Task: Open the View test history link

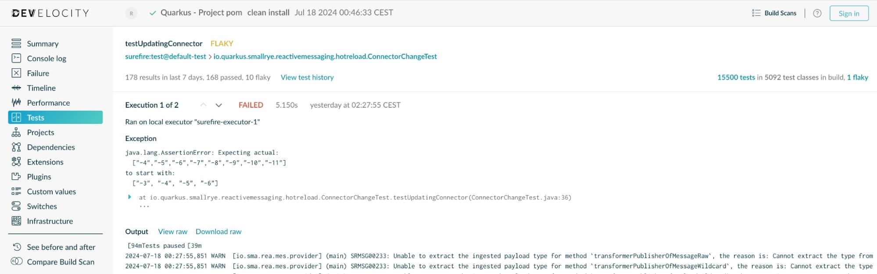Action: coord(307,77)
